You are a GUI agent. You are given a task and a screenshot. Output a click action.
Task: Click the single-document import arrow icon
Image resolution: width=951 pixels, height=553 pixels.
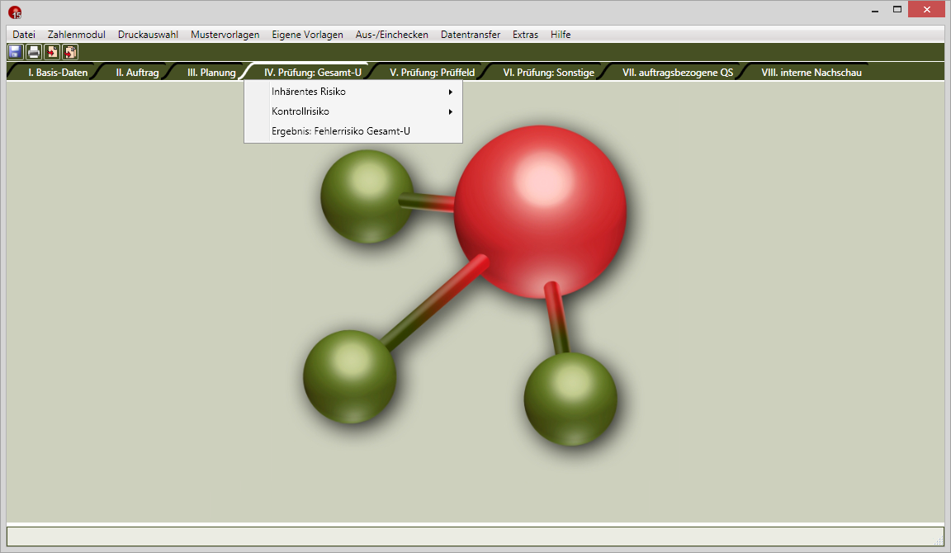coord(52,52)
